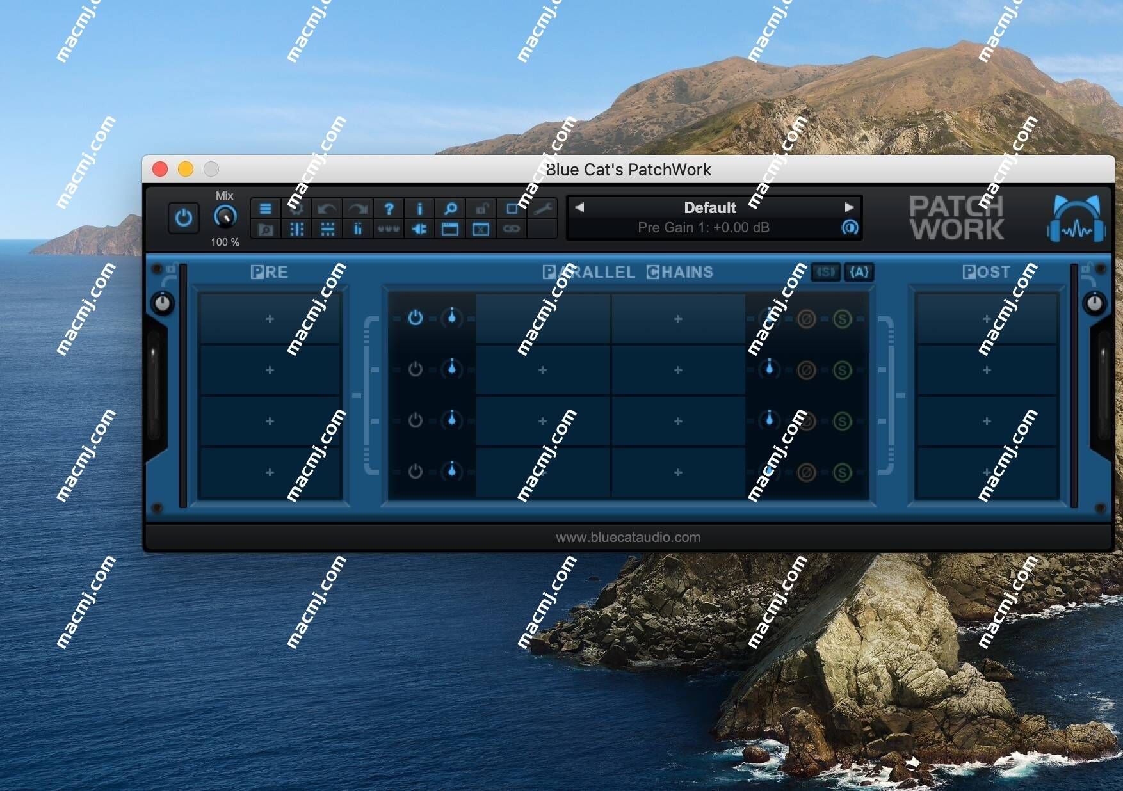Viewport: 1123px width, 791px height.
Task: Open the www.bluecataudio.com link
Action: pyautogui.click(x=628, y=538)
